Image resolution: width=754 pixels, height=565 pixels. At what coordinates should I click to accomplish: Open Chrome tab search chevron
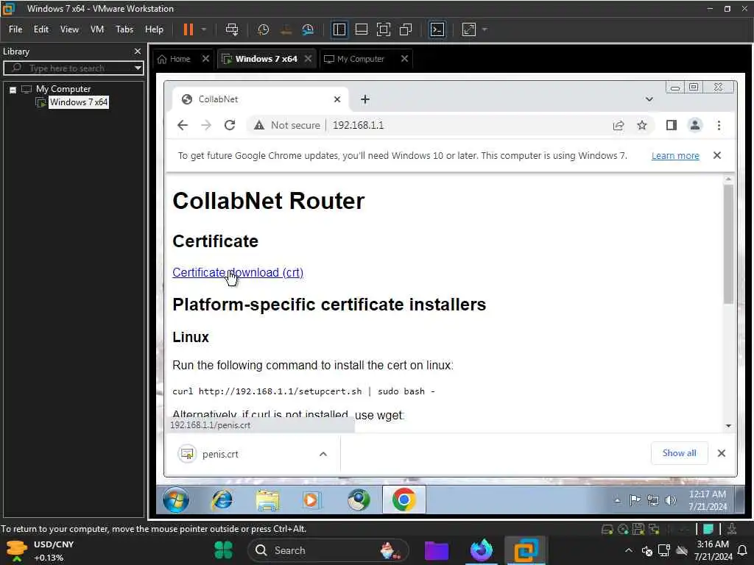pos(649,99)
